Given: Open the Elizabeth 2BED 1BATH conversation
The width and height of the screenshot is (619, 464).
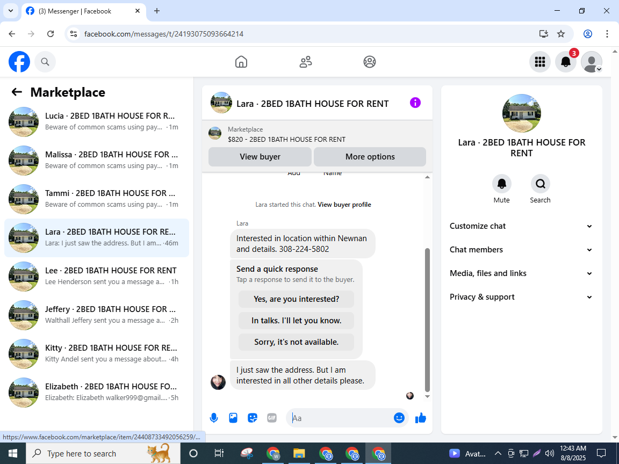Looking at the screenshot, I should (97, 392).
